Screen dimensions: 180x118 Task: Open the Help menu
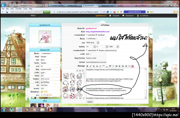[30, 9]
